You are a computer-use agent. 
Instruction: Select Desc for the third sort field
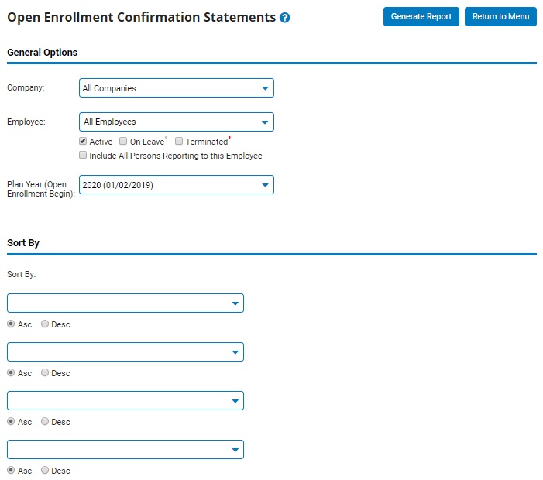(45, 421)
